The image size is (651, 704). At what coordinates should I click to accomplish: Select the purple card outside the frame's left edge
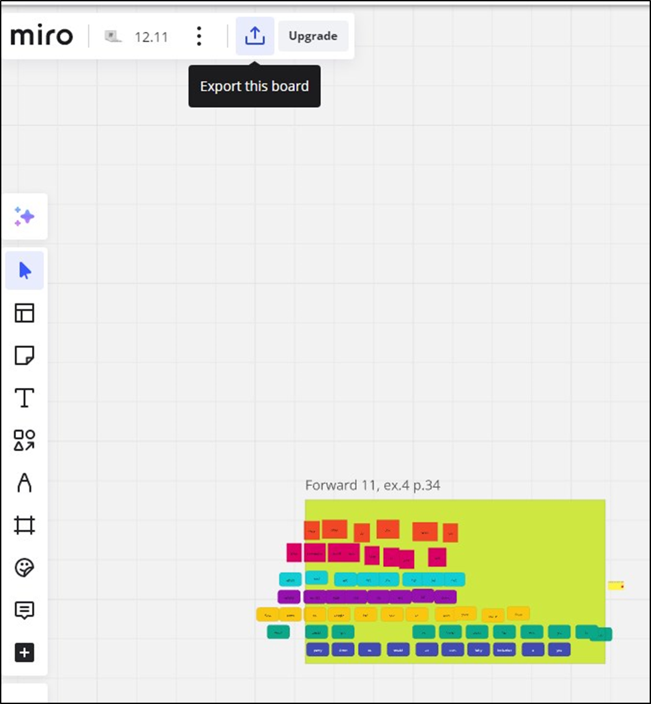[x=289, y=597]
